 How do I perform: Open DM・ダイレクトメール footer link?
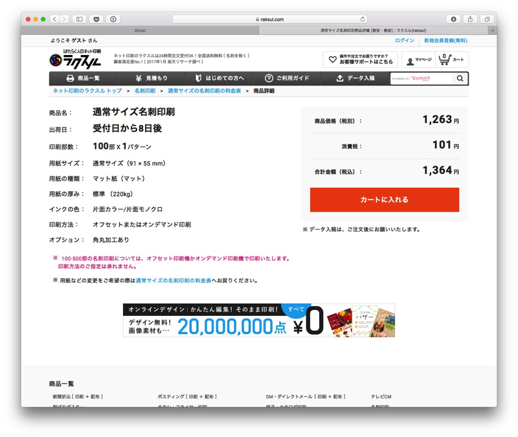coord(305,396)
